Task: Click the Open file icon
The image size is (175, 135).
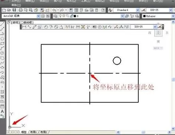Action: coord(9,10)
